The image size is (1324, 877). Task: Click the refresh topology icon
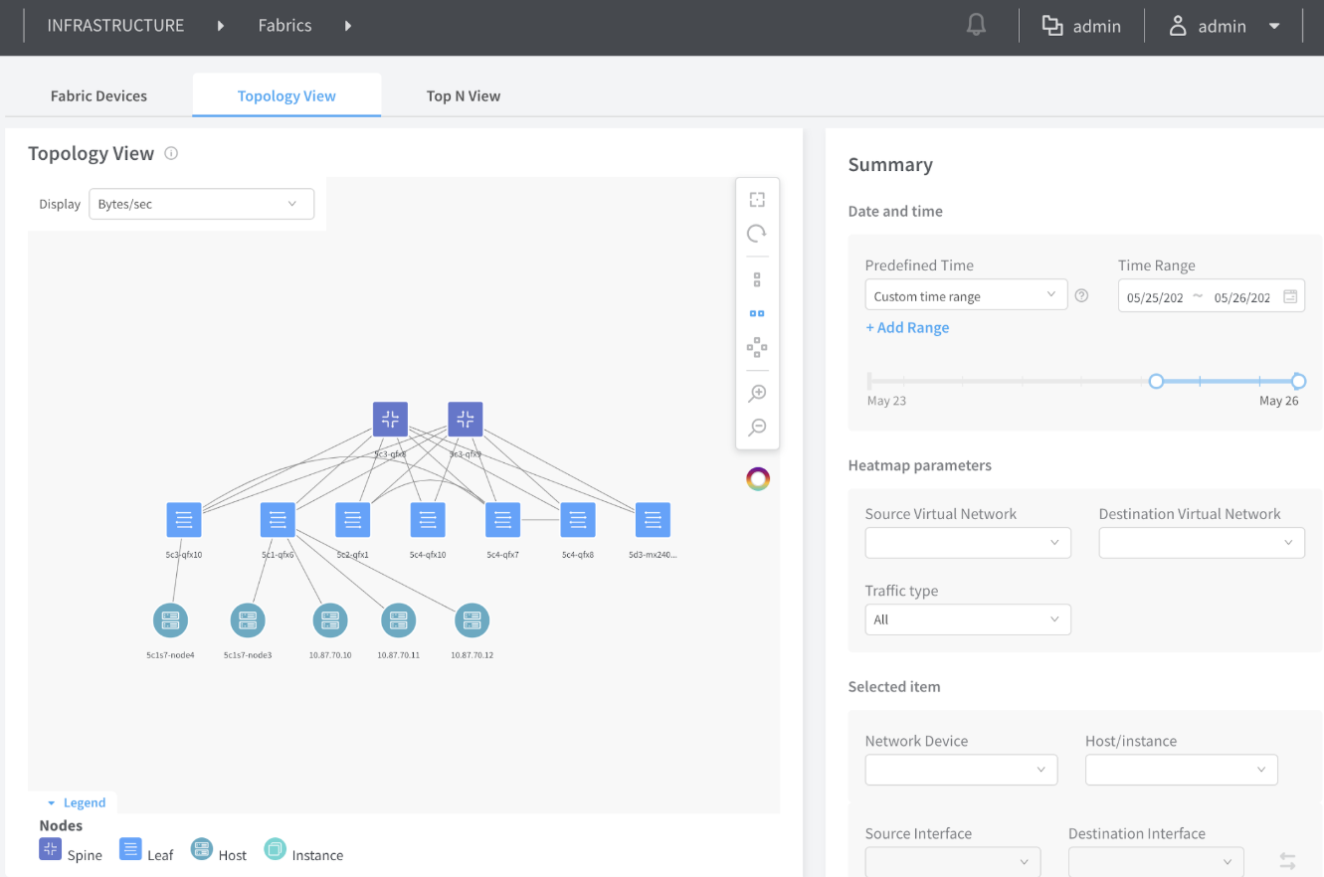click(x=757, y=234)
